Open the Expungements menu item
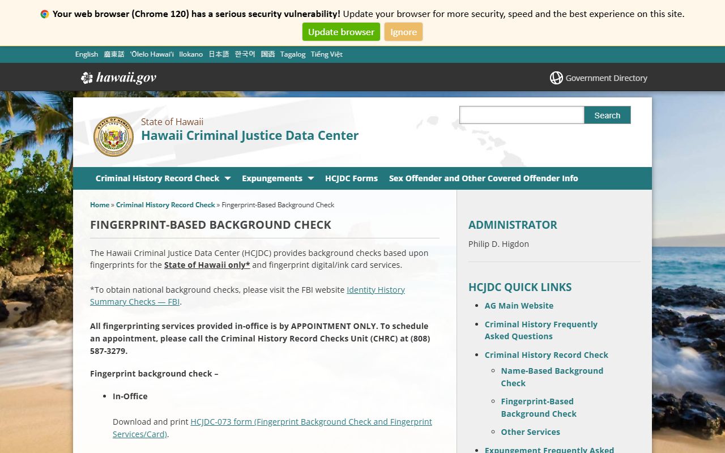 tap(272, 178)
